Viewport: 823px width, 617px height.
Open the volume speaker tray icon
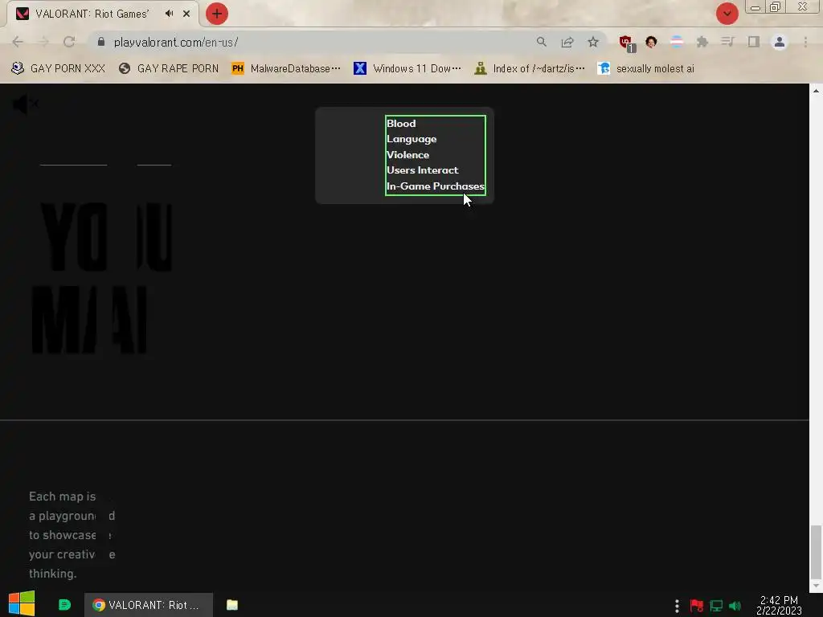point(735,606)
